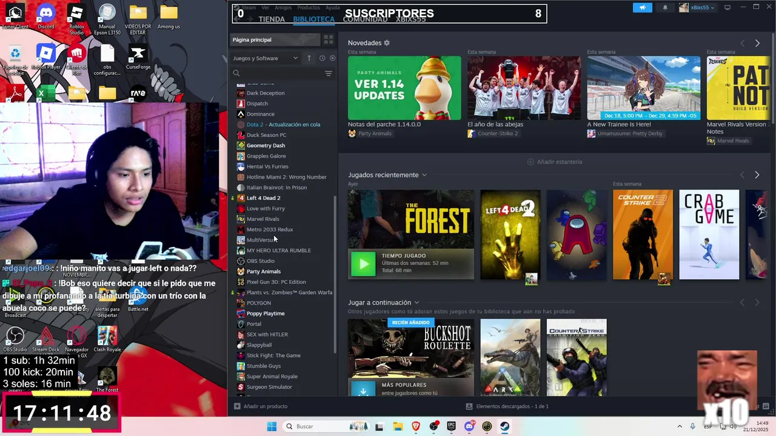Open the TIENDA tab

click(272, 19)
